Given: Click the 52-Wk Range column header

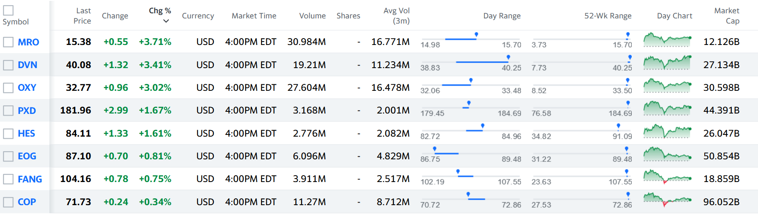Looking at the screenshot, I should click(x=607, y=16).
